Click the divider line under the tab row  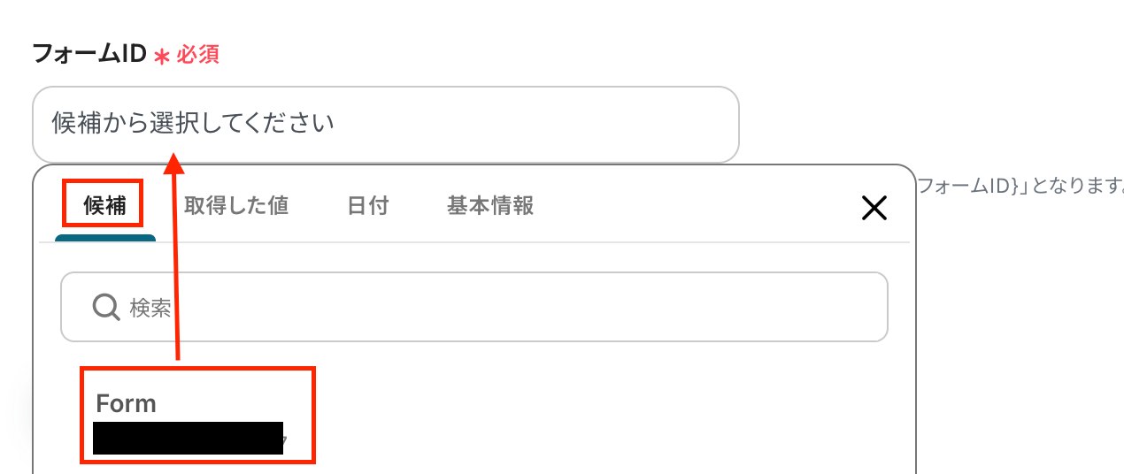click(x=474, y=242)
